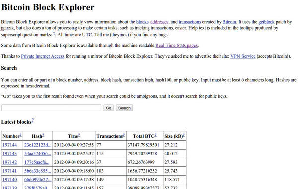The width and height of the screenshot is (298, 189).
Task: Click size value 25.743
Action: point(171,171)
